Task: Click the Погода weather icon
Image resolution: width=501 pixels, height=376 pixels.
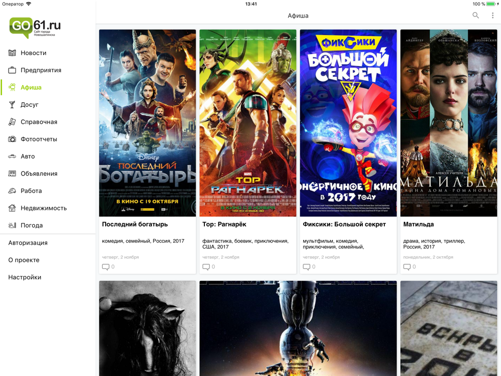Action: pyautogui.click(x=12, y=226)
